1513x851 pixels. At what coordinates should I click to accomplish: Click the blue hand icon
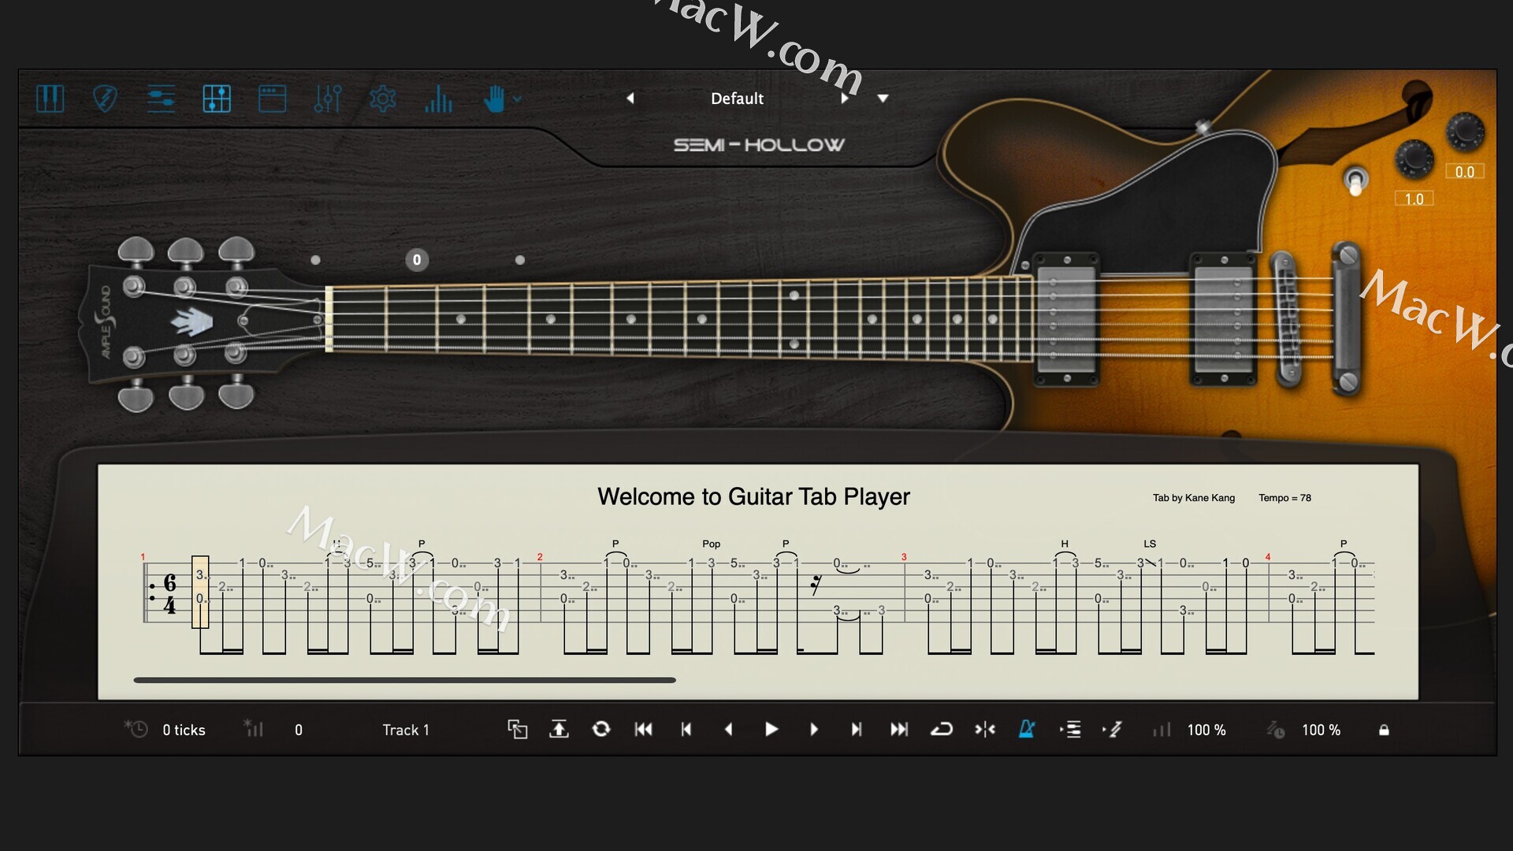click(x=494, y=99)
